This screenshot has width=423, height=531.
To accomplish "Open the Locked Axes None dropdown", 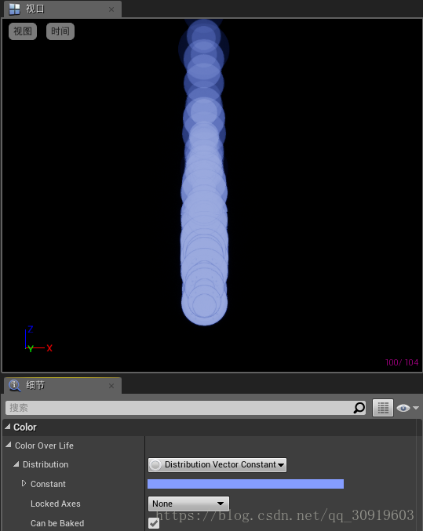I will [189, 504].
